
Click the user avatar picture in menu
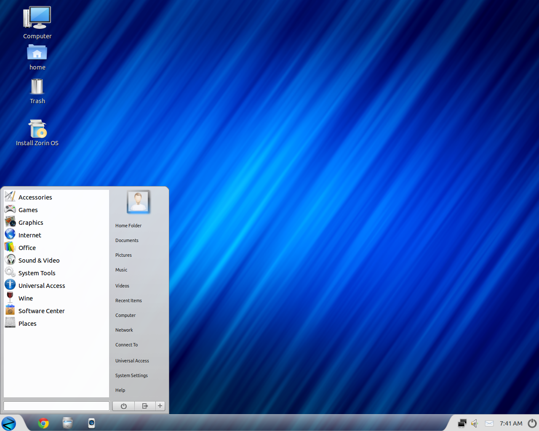click(x=138, y=202)
